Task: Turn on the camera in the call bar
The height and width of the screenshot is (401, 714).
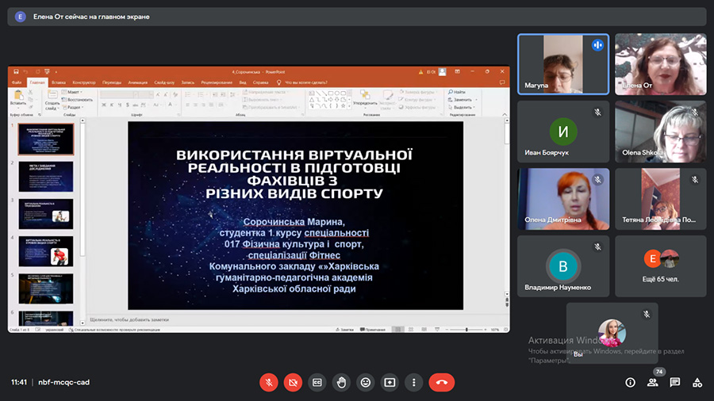Action: coord(293,382)
